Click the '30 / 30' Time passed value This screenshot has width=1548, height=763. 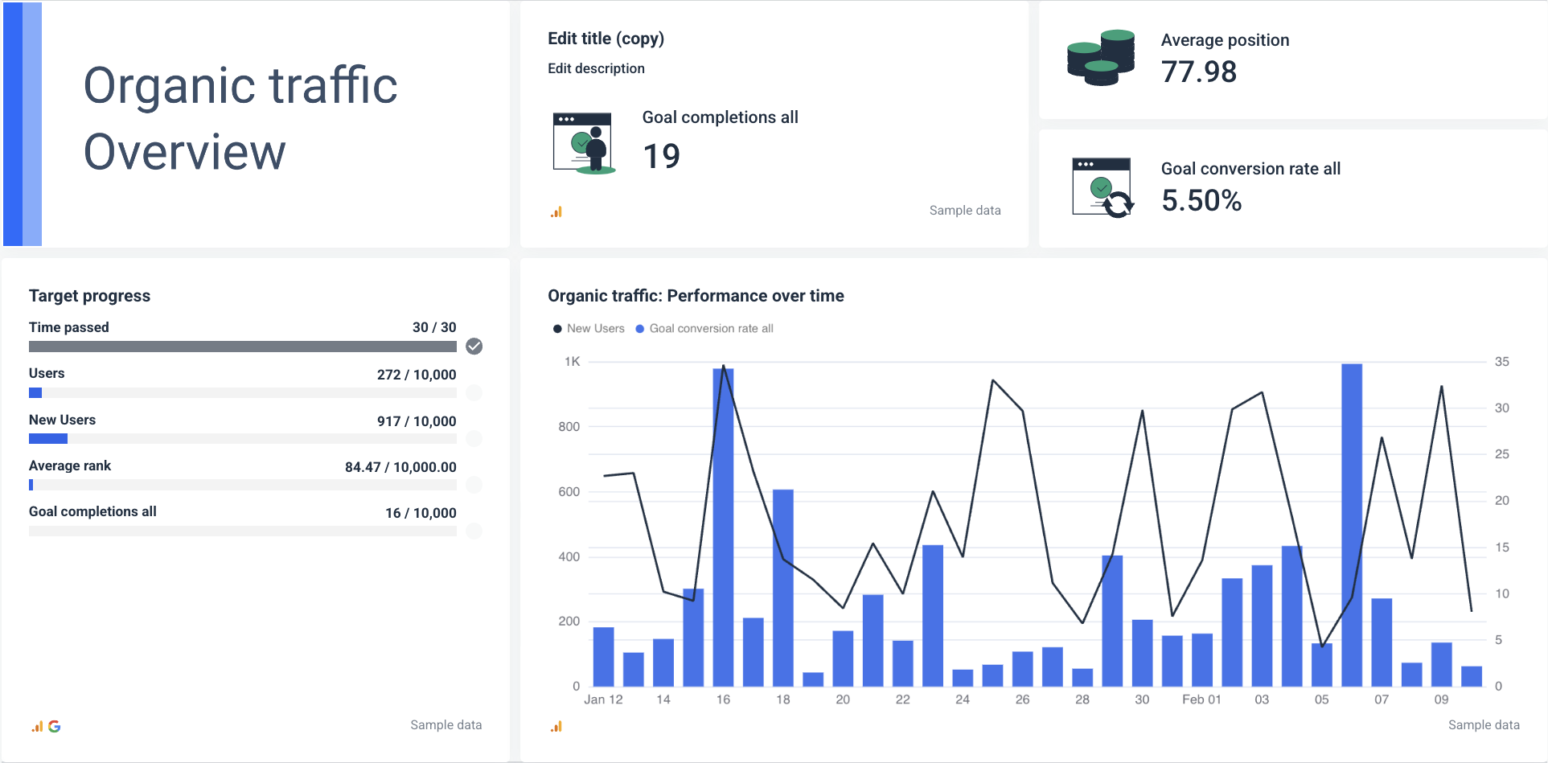click(x=434, y=327)
